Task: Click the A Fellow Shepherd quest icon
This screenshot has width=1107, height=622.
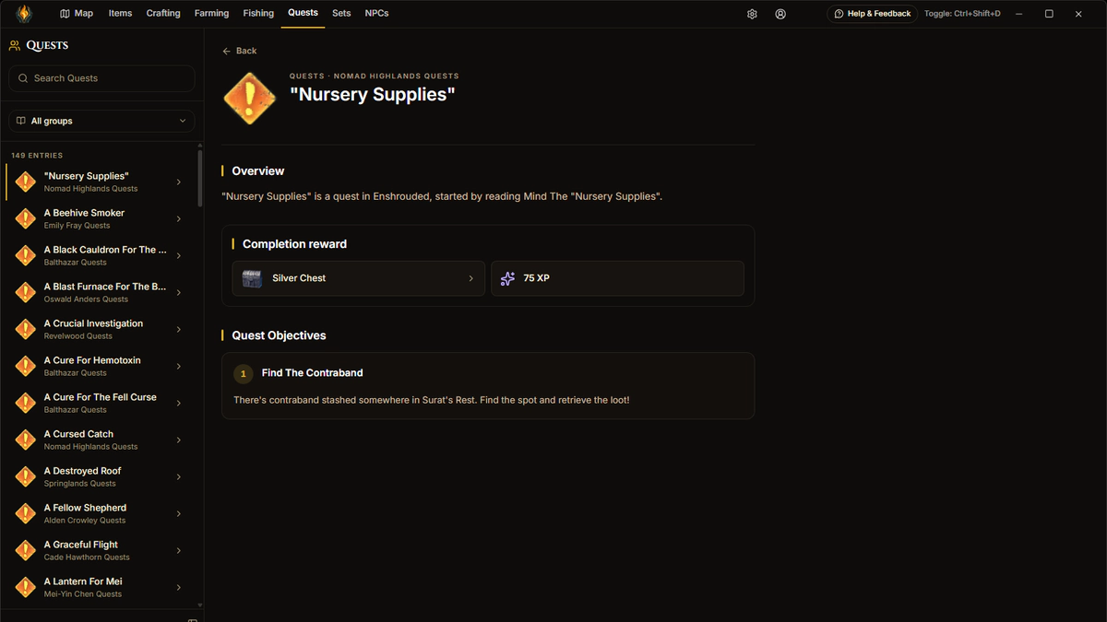Action: click(26, 513)
